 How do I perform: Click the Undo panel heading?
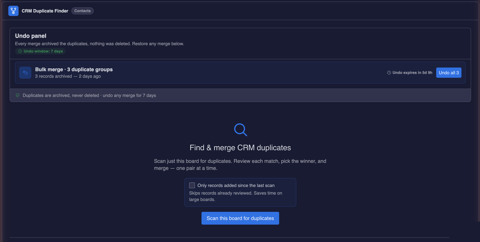click(31, 36)
